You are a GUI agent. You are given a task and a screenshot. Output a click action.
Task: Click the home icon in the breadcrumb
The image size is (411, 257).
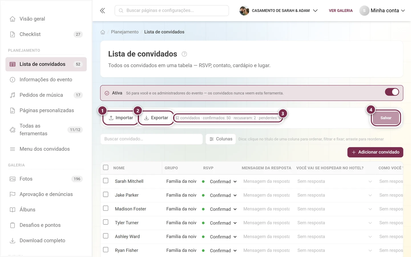(103, 32)
